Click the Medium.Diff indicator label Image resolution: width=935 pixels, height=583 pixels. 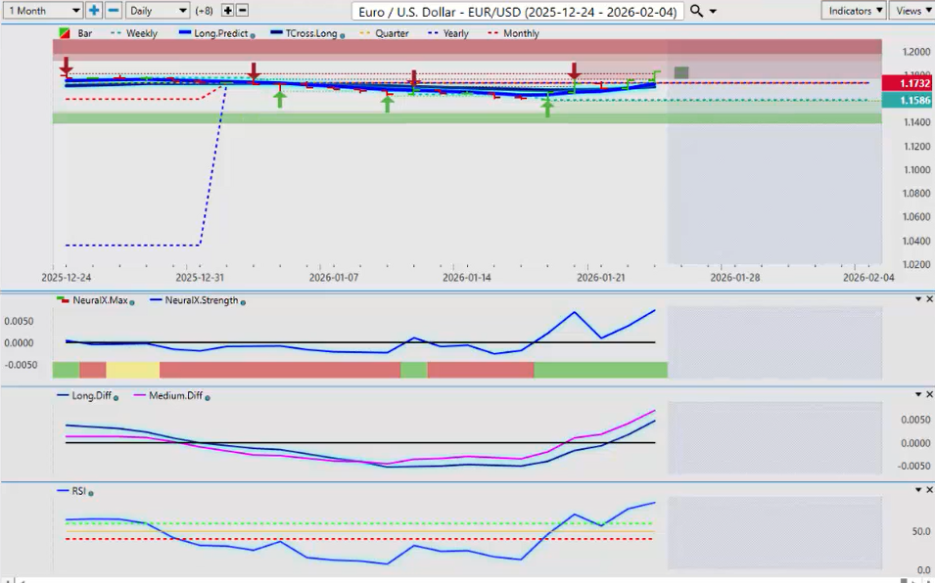[x=174, y=396]
